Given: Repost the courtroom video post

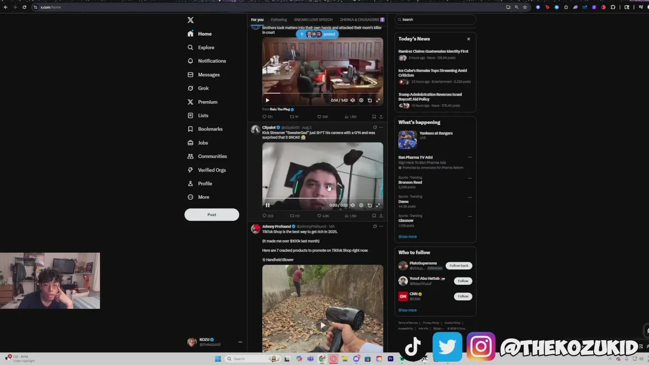Looking at the screenshot, I should tap(294, 117).
